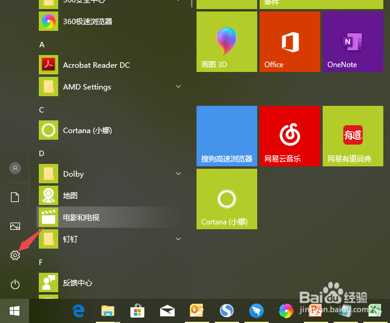Open File Explorer from the taskbar

click(x=108, y=311)
